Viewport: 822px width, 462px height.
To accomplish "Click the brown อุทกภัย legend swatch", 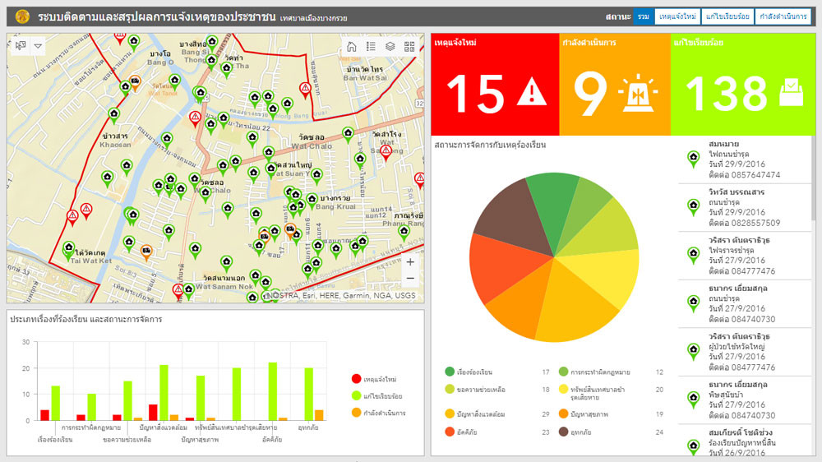I will pos(564,432).
